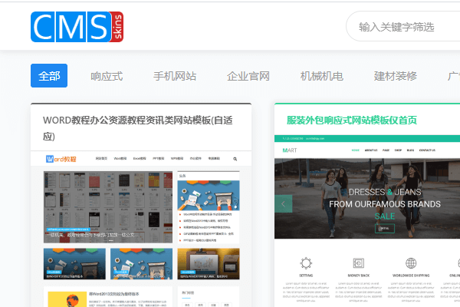
Task: Click the globe article thumbnail with yellow background
Action: pyautogui.click(x=67, y=299)
